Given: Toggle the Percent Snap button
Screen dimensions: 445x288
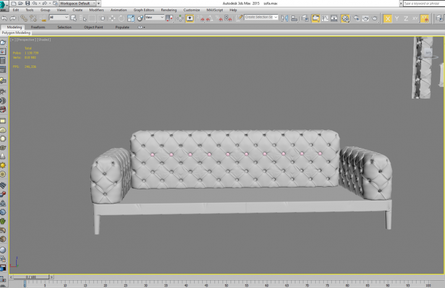Looking at the screenshot, I should pyautogui.click(x=219, y=19).
